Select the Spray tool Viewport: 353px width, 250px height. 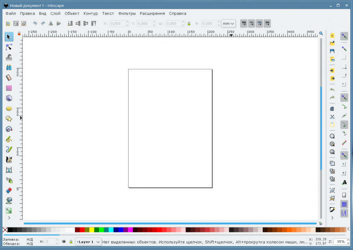tap(9, 180)
